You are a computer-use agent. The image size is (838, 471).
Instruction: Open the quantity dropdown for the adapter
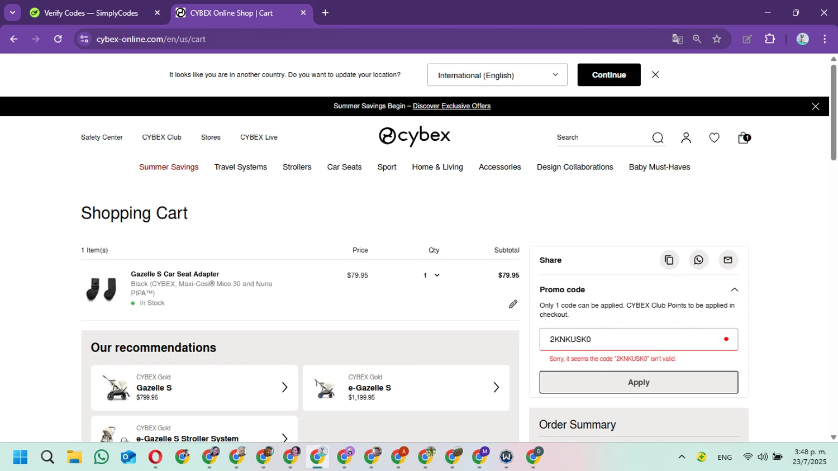431,275
